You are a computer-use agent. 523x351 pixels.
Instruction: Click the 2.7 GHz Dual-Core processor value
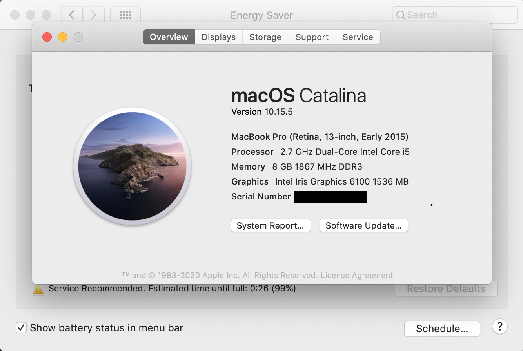point(345,152)
